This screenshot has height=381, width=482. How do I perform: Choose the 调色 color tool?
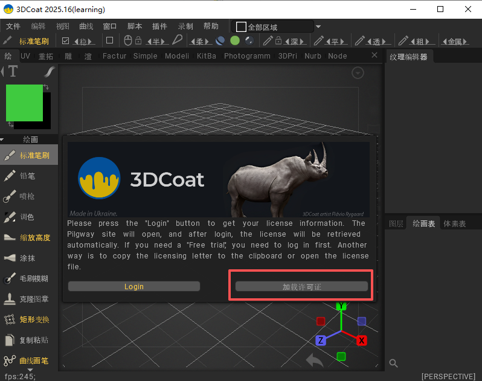[x=28, y=217]
